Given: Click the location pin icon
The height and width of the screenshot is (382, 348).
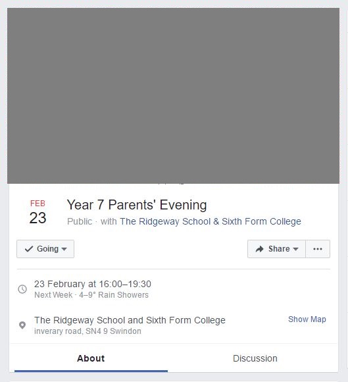Looking at the screenshot, I should coord(22,325).
